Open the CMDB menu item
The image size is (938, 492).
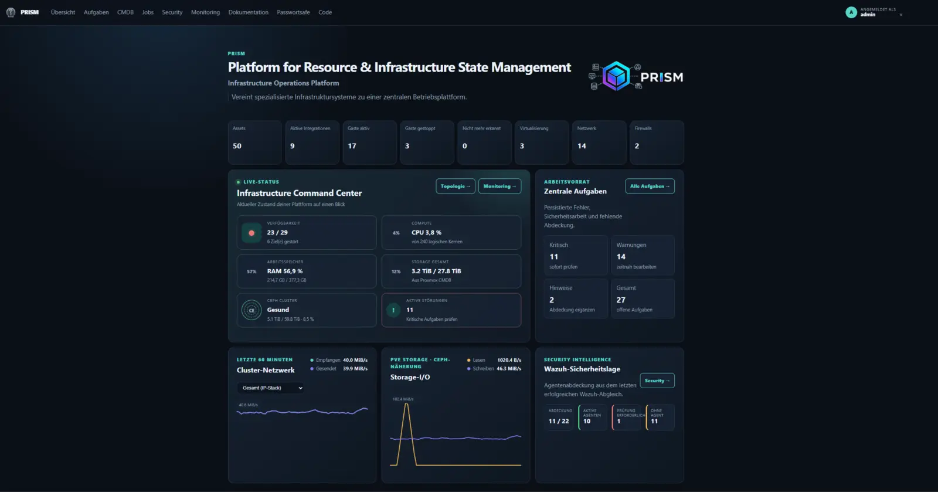125,12
